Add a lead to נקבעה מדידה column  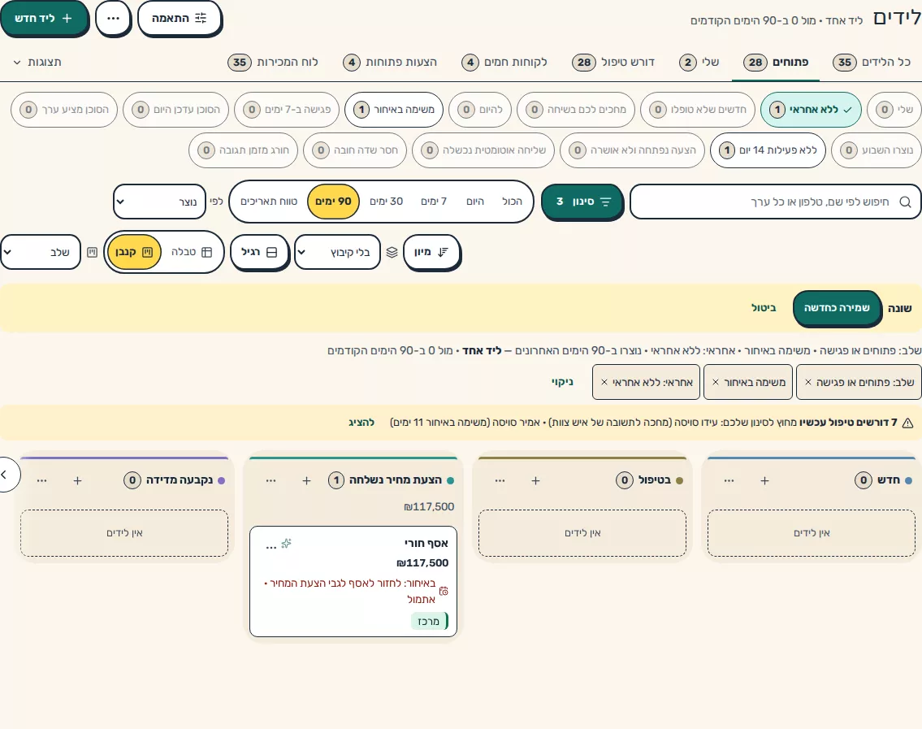(x=78, y=480)
